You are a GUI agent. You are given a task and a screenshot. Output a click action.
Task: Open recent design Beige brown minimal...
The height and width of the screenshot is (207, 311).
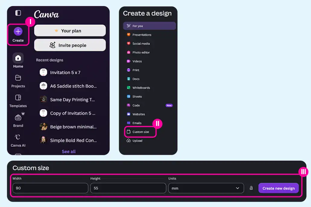68,127
